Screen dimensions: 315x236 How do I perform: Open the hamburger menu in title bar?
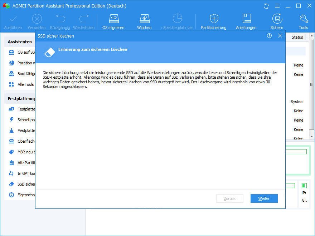click(x=277, y=6)
